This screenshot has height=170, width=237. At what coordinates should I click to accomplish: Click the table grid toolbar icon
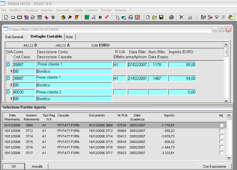(x=40, y=17)
